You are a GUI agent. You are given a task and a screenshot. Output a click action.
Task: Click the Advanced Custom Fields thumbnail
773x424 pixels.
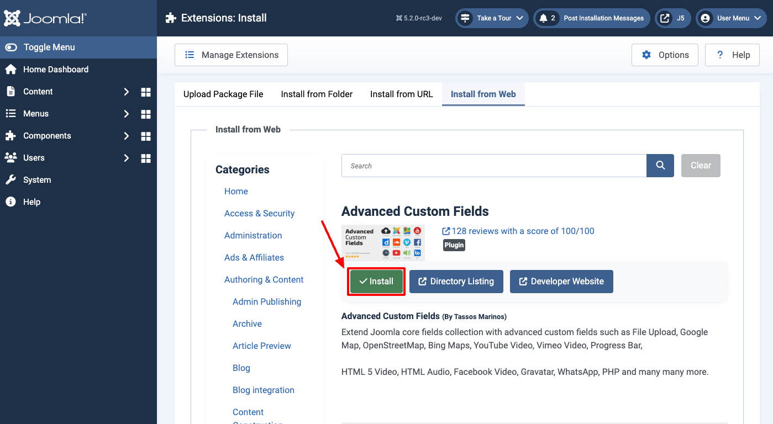(383, 242)
